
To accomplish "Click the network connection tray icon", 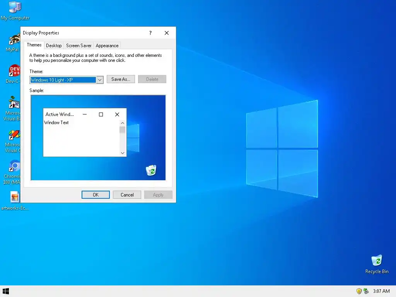I will (366, 291).
